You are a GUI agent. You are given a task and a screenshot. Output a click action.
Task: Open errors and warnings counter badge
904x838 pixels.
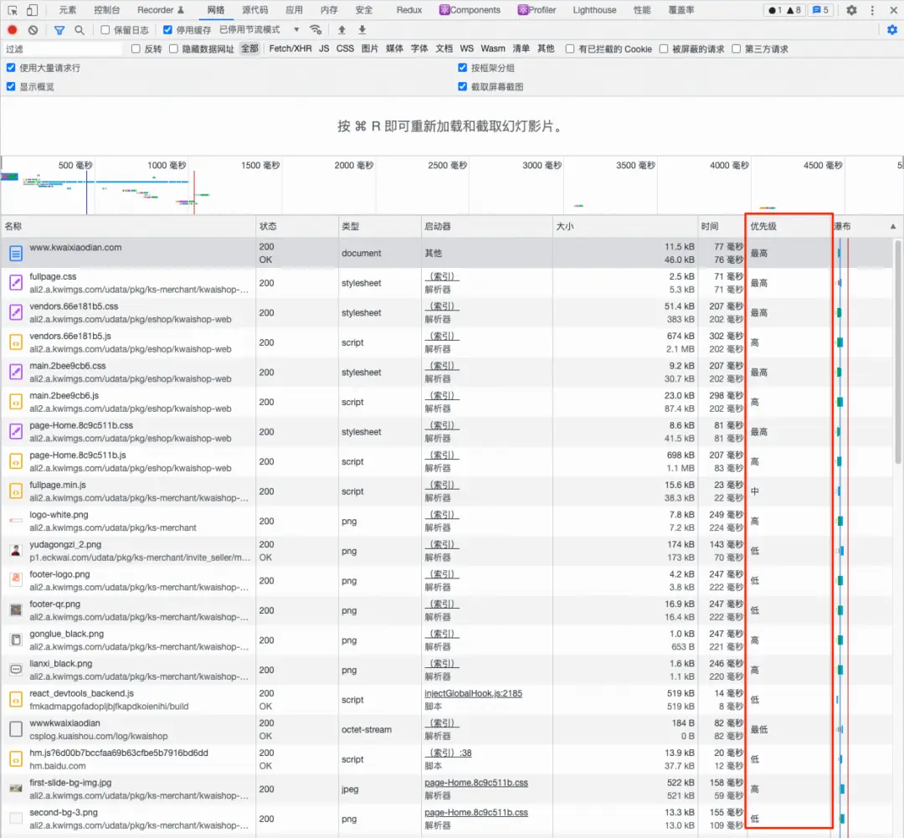click(784, 10)
